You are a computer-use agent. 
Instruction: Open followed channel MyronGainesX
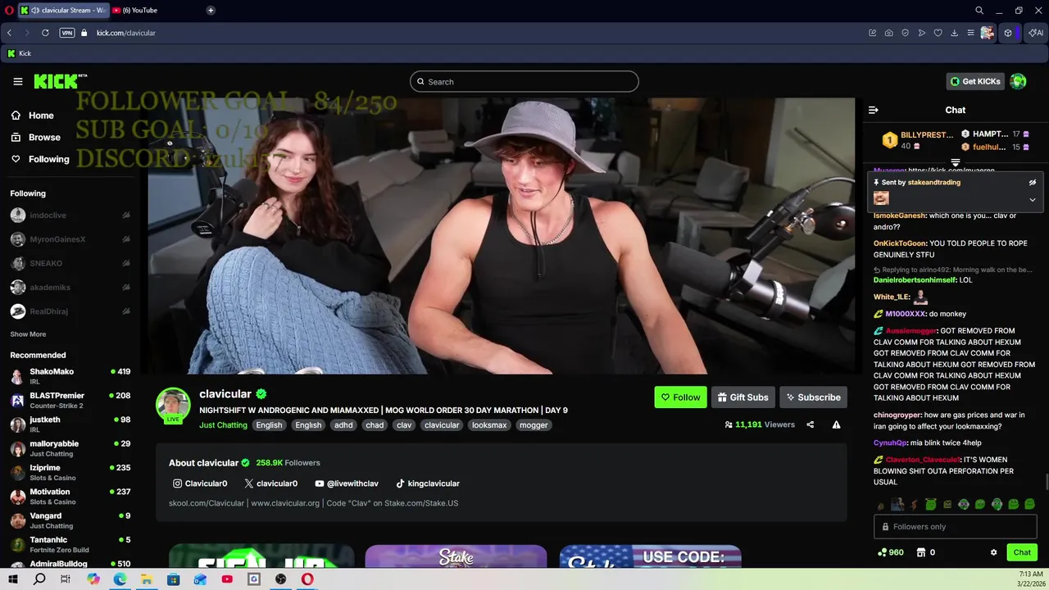70,239
